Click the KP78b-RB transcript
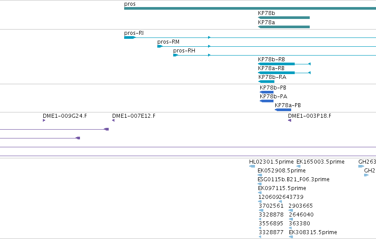The width and height of the screenshot is (376, 239). coord(284,64)
